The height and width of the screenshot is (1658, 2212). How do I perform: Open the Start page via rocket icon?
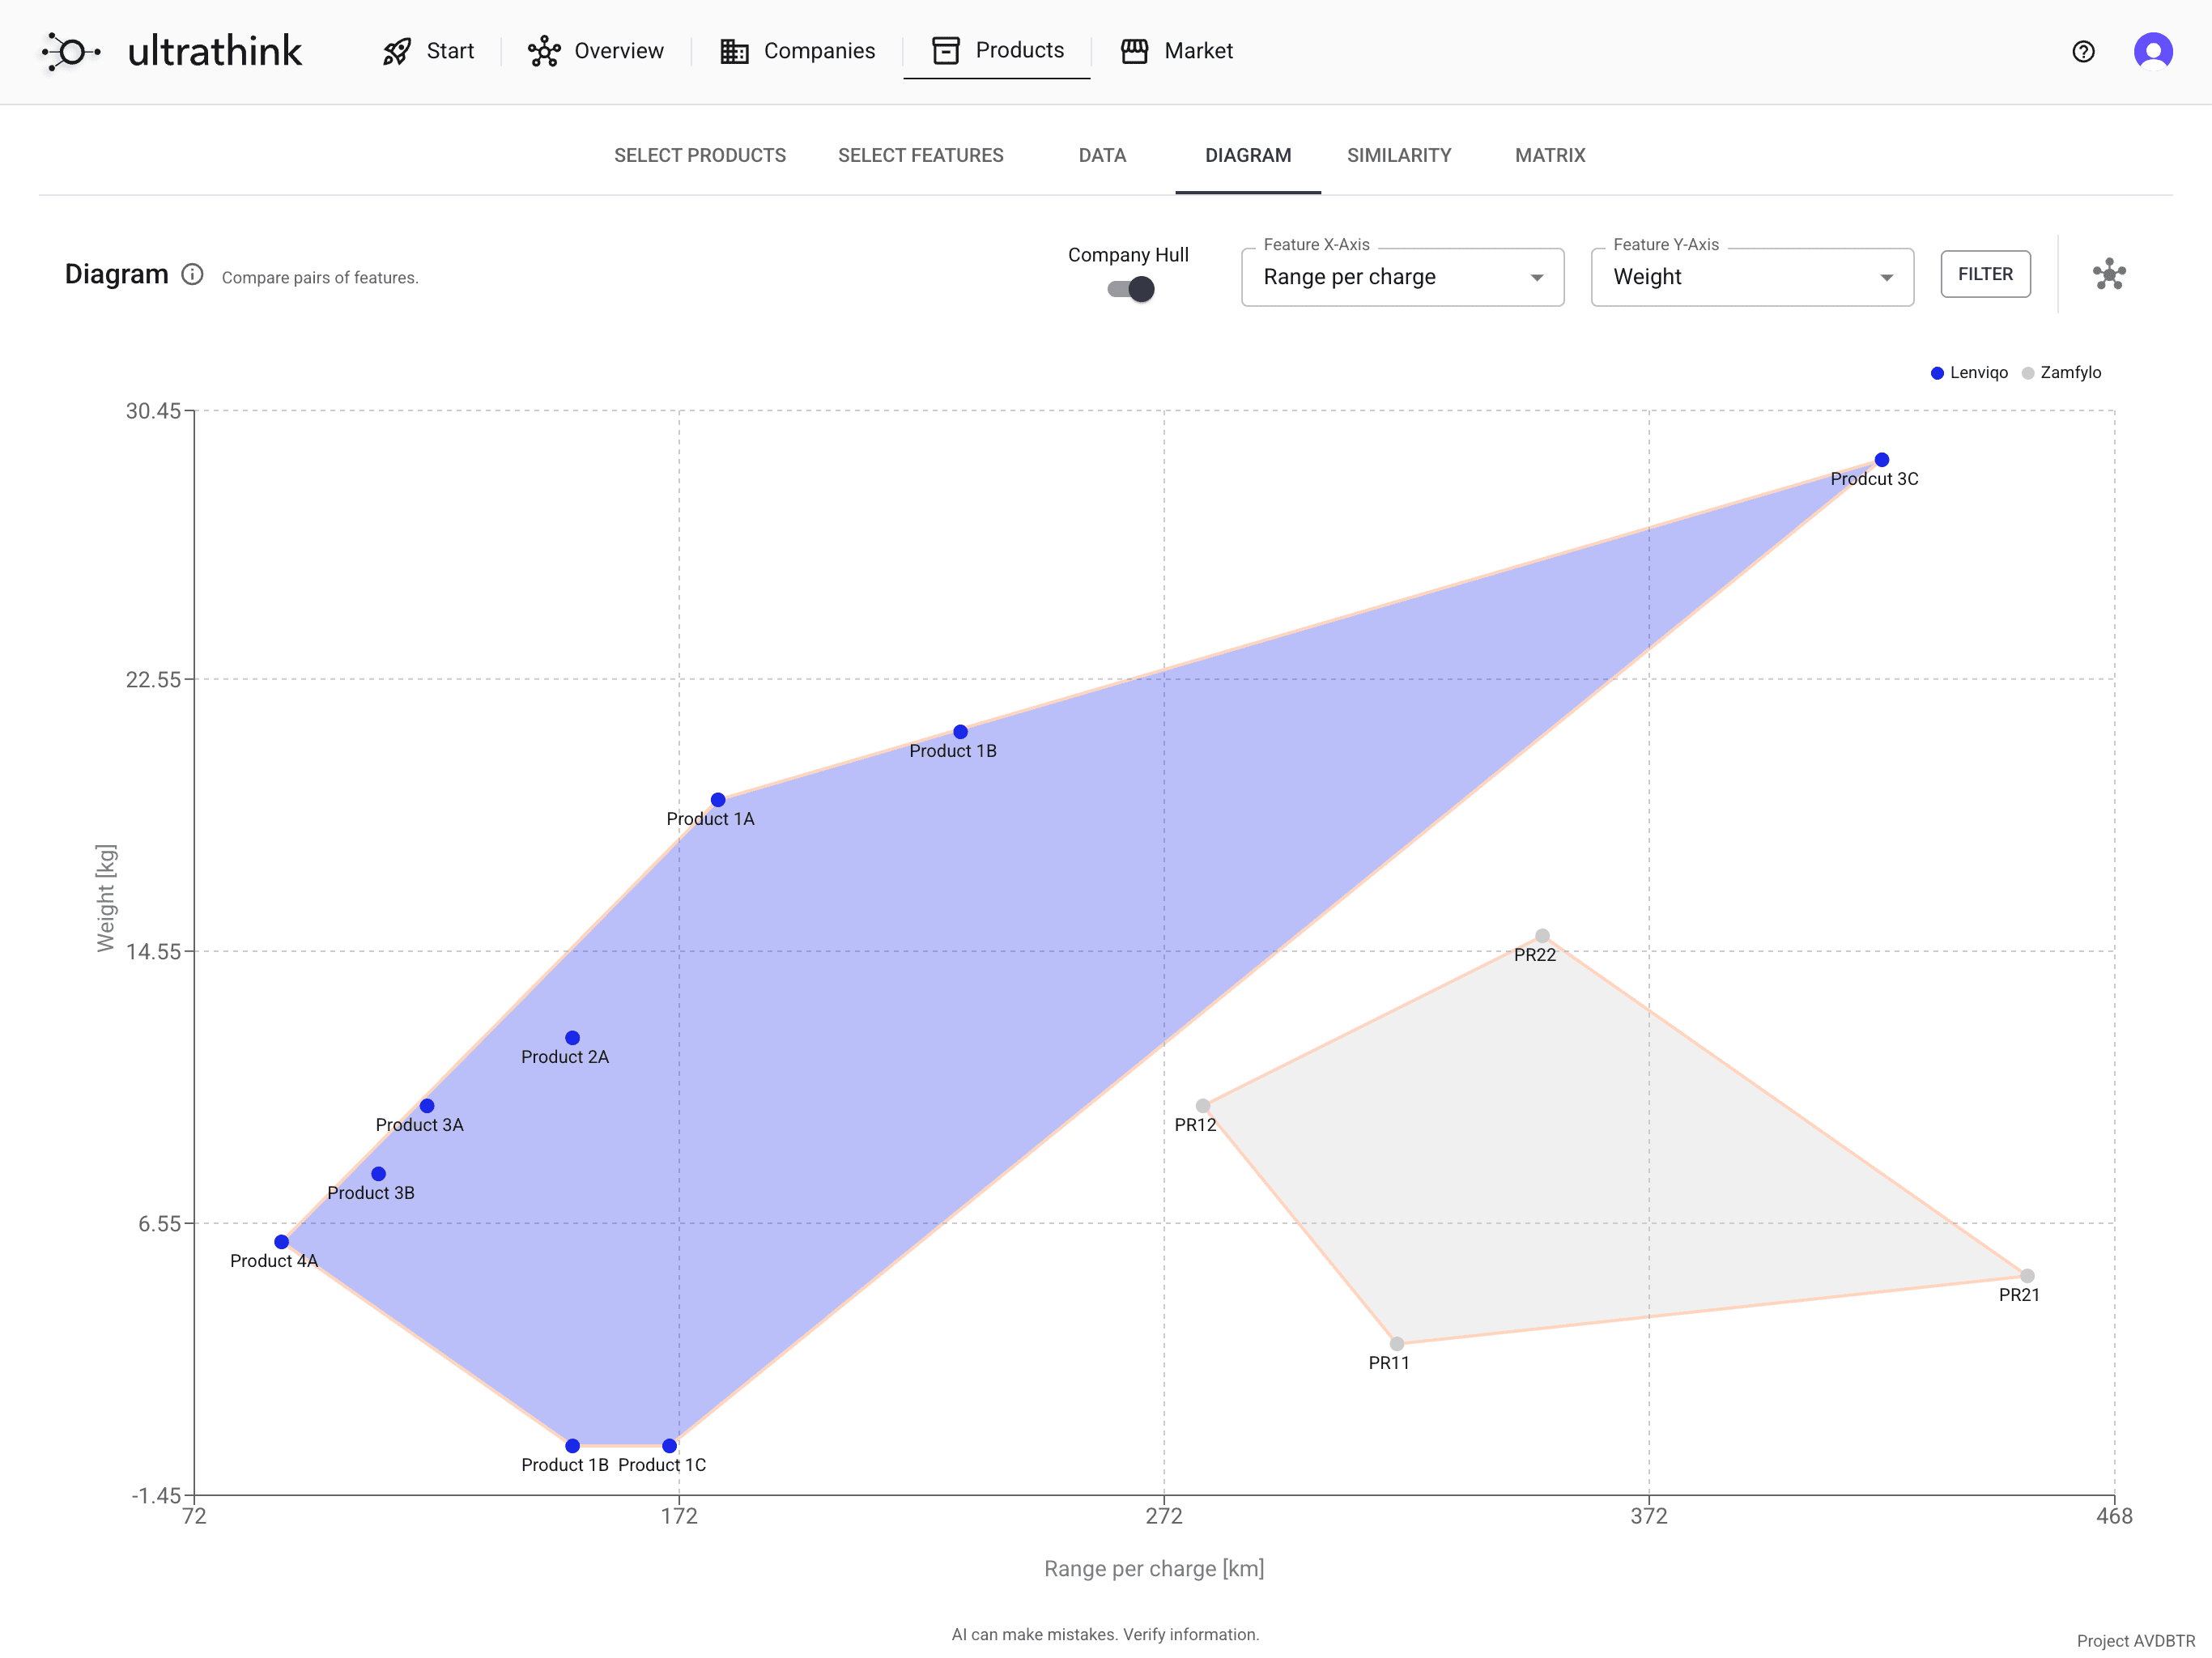398,51
